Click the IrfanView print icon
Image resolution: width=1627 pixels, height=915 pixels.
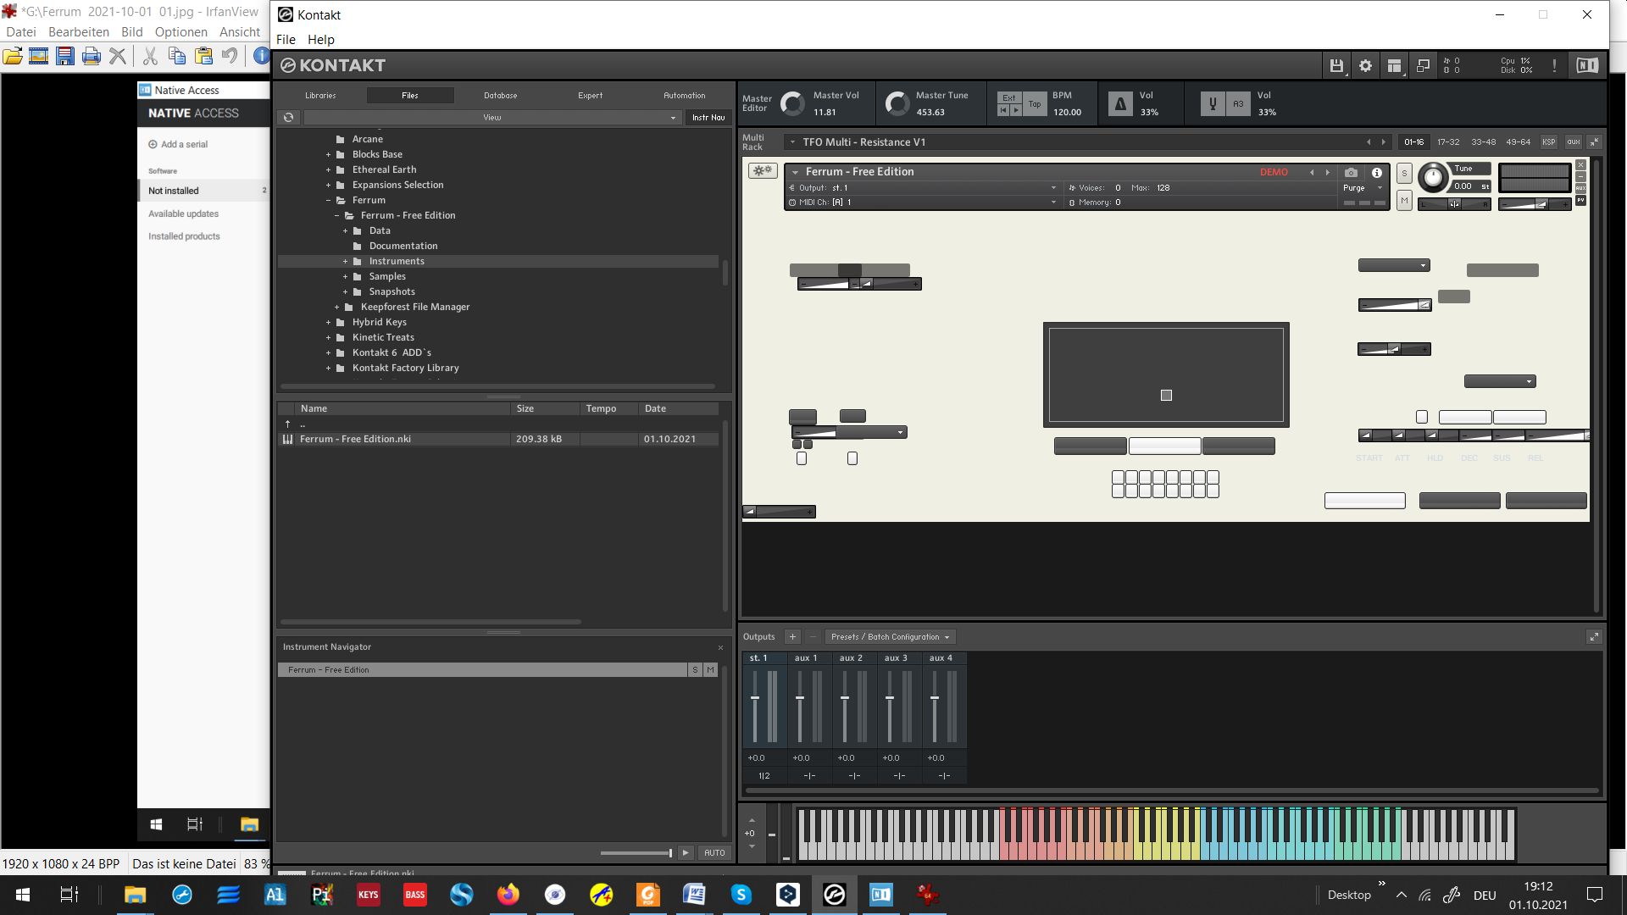pyautogui.click(x=92, y=56)
